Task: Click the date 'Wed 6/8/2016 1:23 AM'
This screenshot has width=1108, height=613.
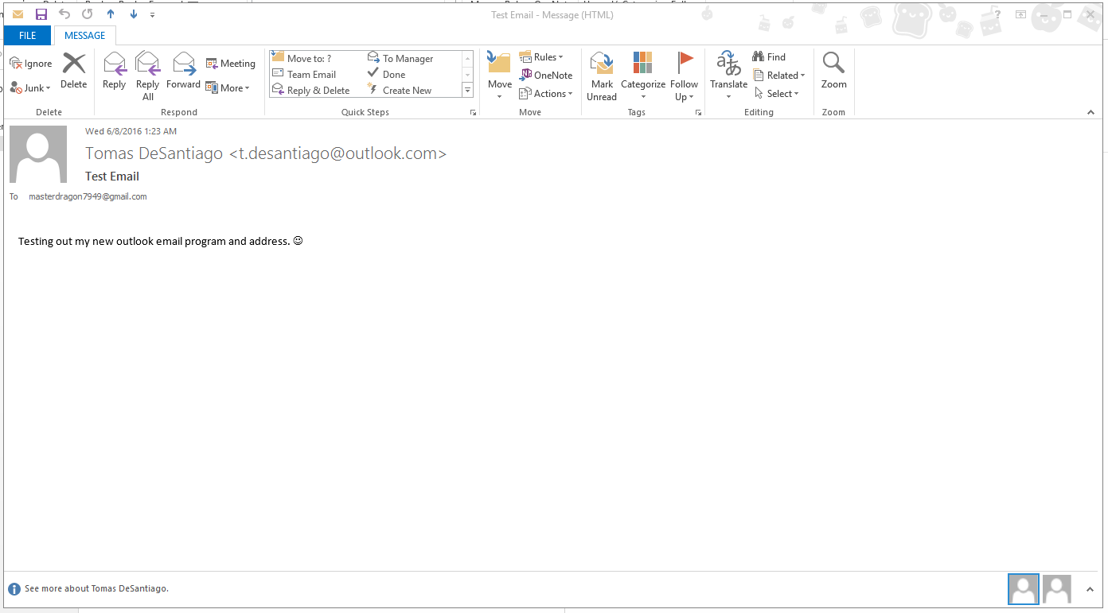Action: pyautogui.click(x=131, y=131)
